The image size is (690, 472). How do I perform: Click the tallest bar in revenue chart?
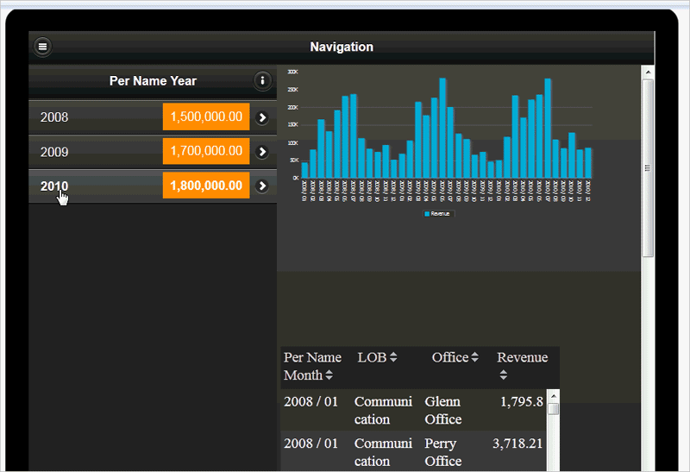[x=442, y=128]
